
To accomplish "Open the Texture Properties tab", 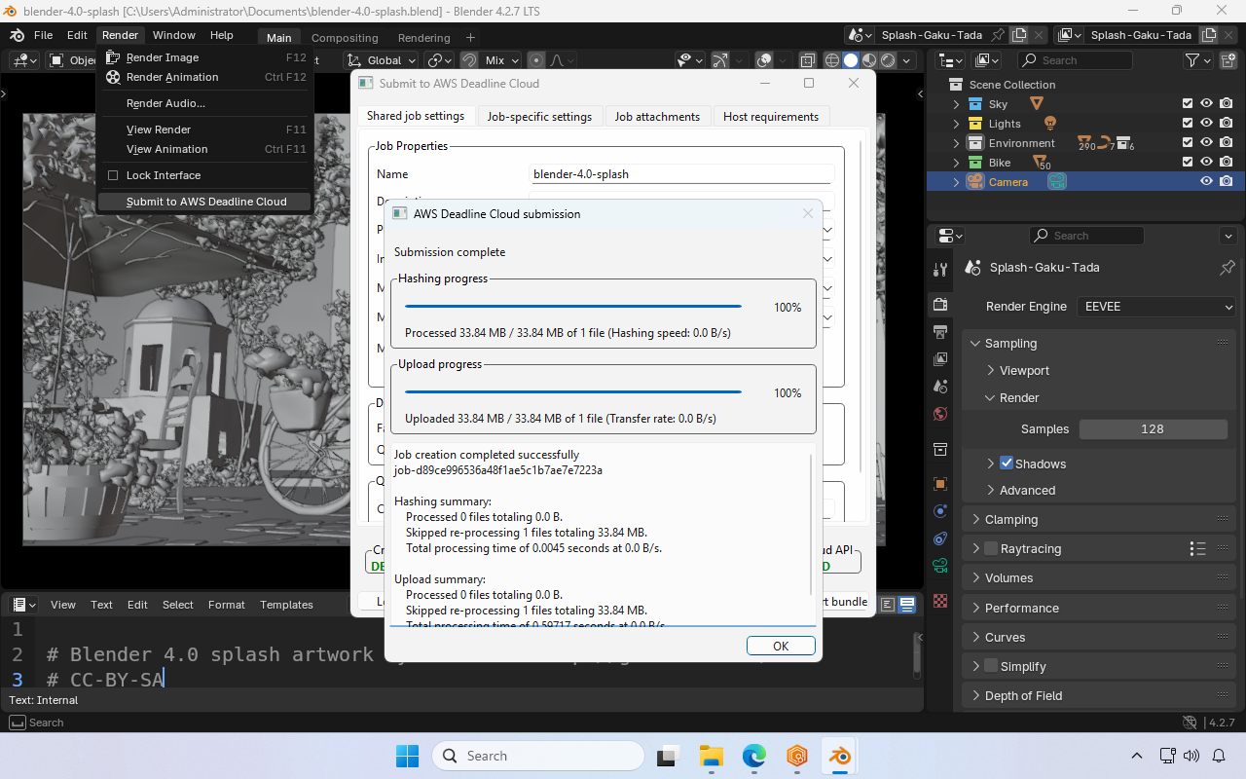I will point(939,601).
